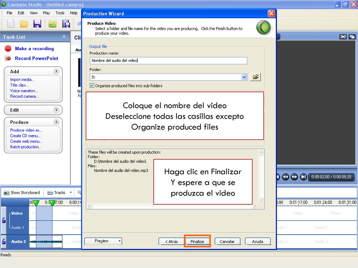
Task: Click the Ayuda button
Action: click(258, 241)
